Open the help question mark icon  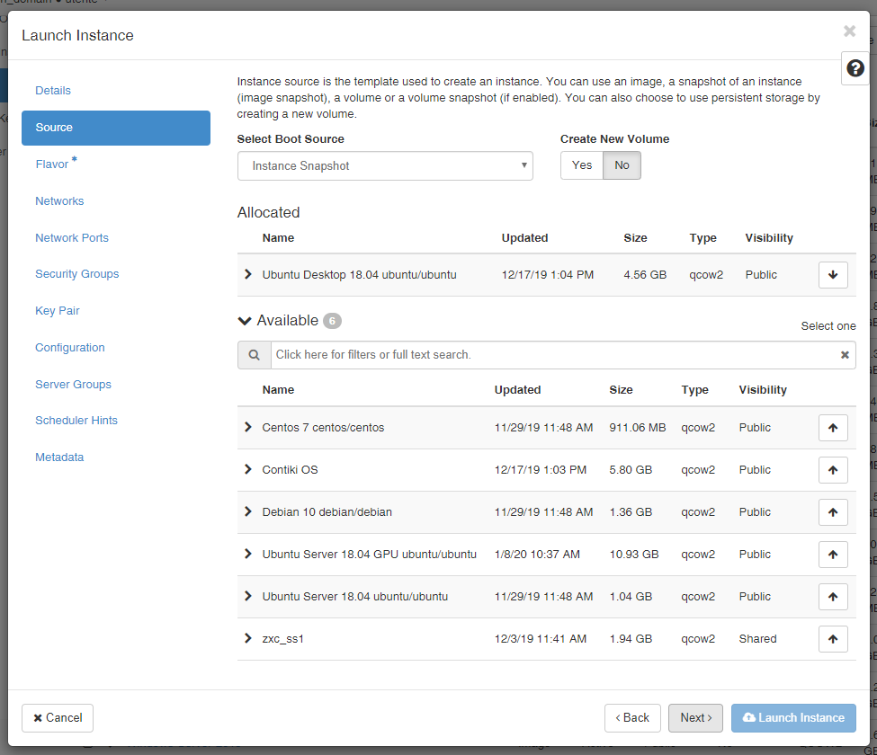tap(855, 68)
